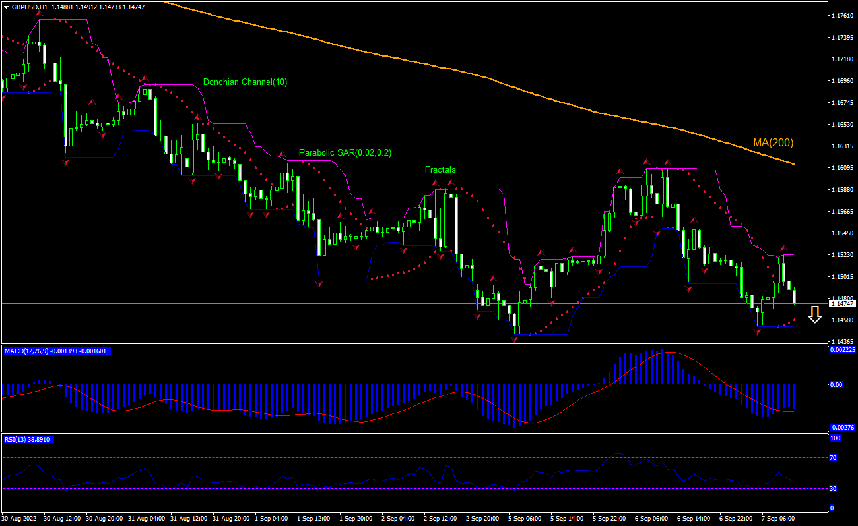Click the 1.17610 price axis label

point(842,15)
